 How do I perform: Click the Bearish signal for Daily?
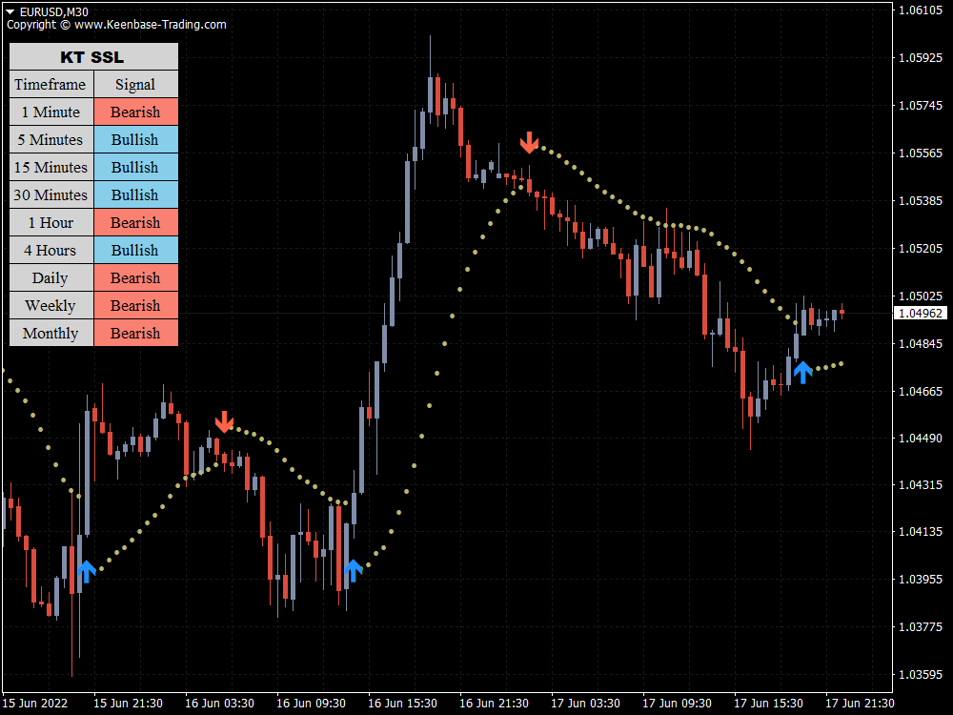point(136,277)
